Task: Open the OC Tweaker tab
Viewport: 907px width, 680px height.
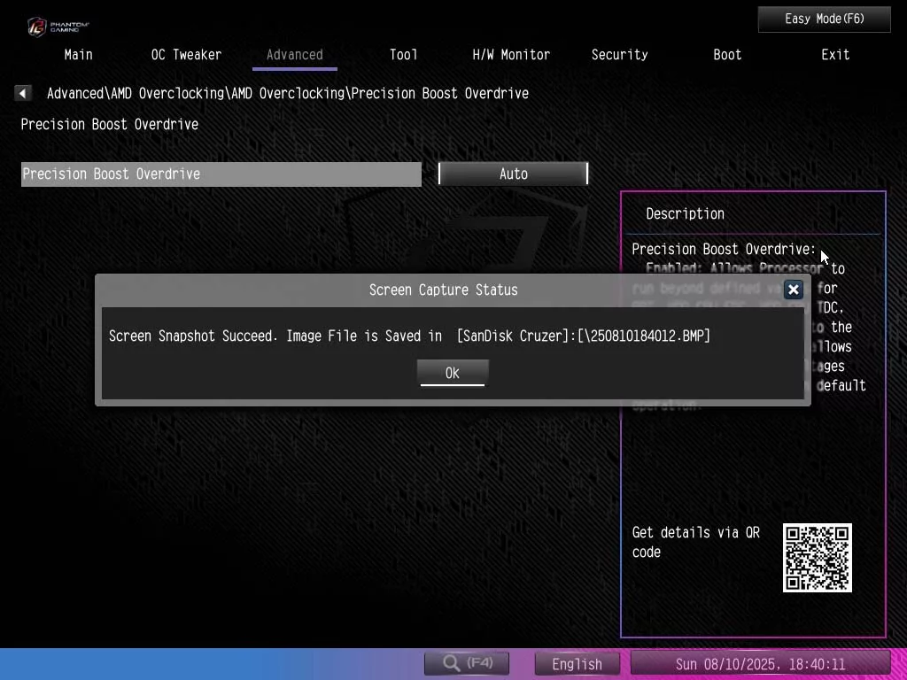Action: point(186,55)
